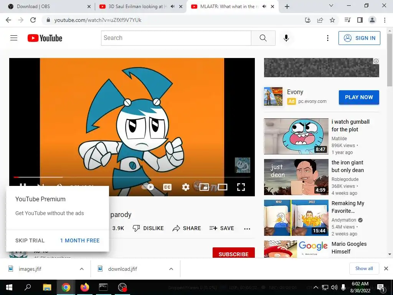Open the player settings gear
This screenshot has height=295, width=393.
coord(186,187)
